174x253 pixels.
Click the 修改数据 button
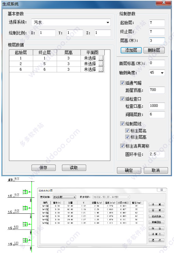pyautogui.click(x=156, y=216)
